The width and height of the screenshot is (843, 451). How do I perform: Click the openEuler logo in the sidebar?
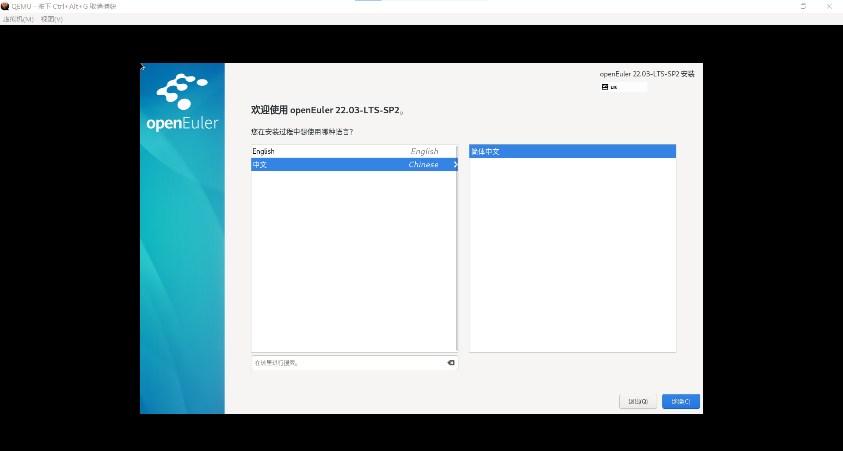click(182, 102)
